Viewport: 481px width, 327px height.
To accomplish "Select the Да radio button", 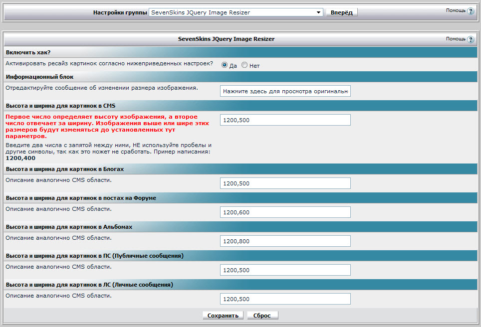I will [x=225, y=65].
